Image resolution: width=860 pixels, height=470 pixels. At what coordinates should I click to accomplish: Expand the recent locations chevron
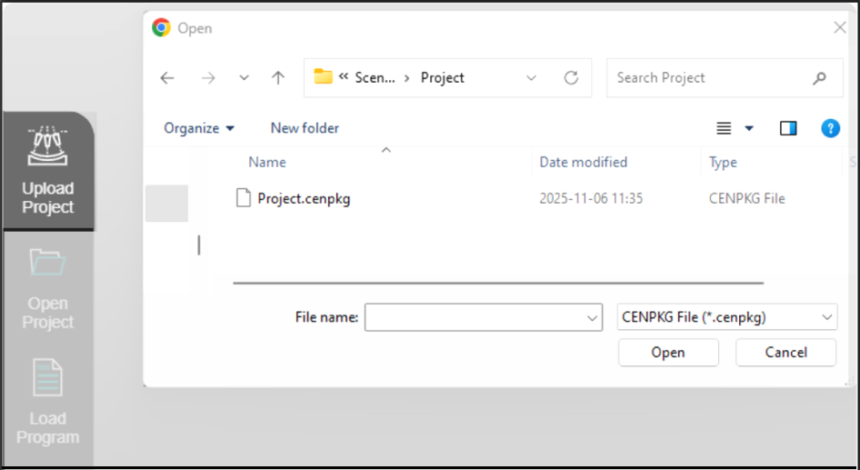click(244, 78)
